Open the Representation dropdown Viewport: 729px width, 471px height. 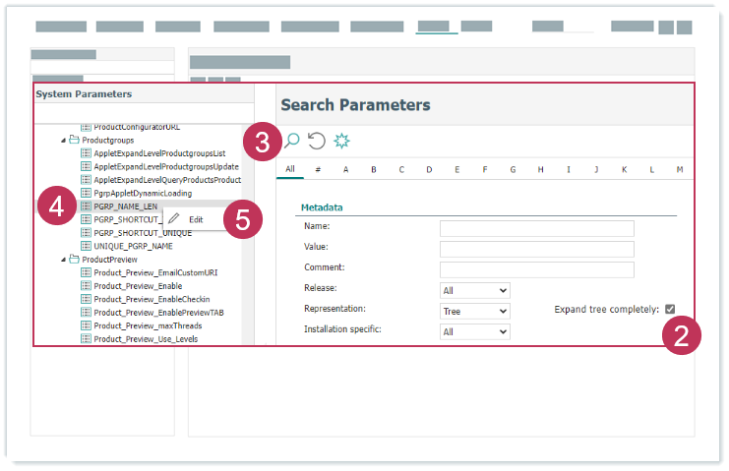point(474,311)
